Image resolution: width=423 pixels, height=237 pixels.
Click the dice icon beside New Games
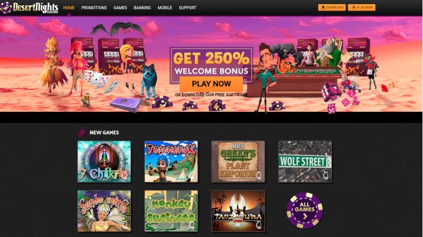tap(81, 132)
